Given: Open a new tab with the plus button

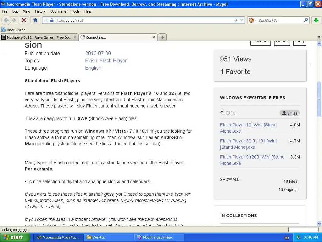Looking at the screenshot, I should point(162,37).
